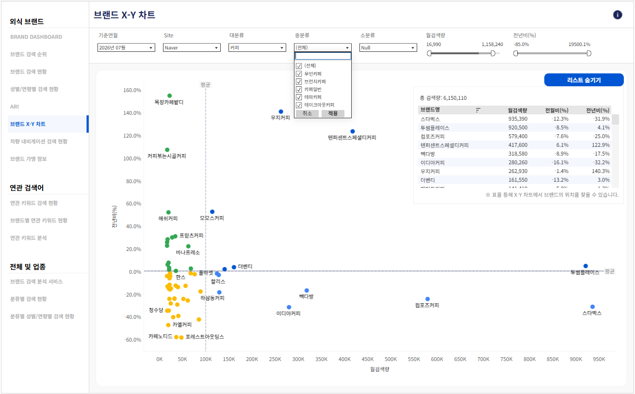635x394 pixels.
Task: Toggle the 브런치카페 checkbox
Action: [x=299, y=81]
